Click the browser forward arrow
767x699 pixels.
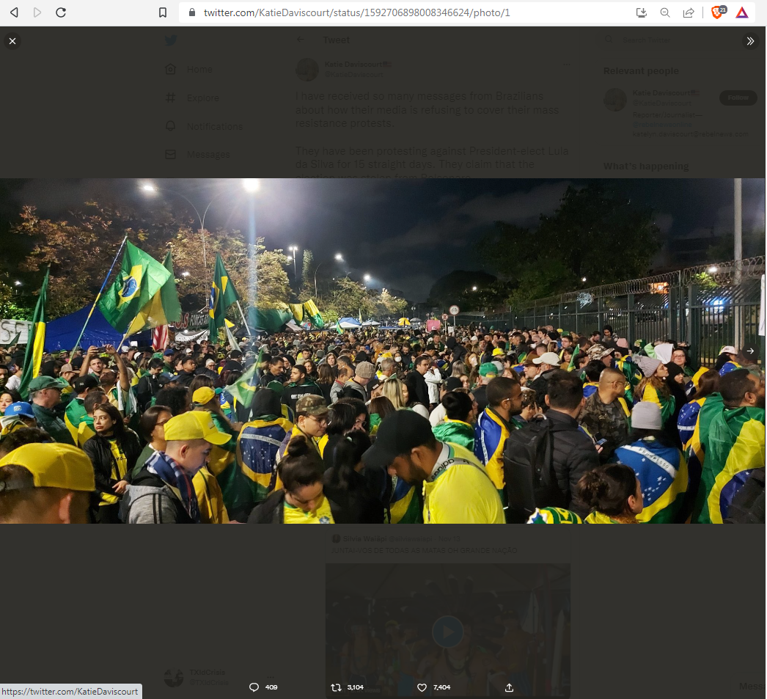coord(37,12)
